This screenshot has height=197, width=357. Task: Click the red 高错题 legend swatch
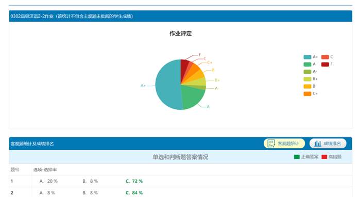point(324,157)
